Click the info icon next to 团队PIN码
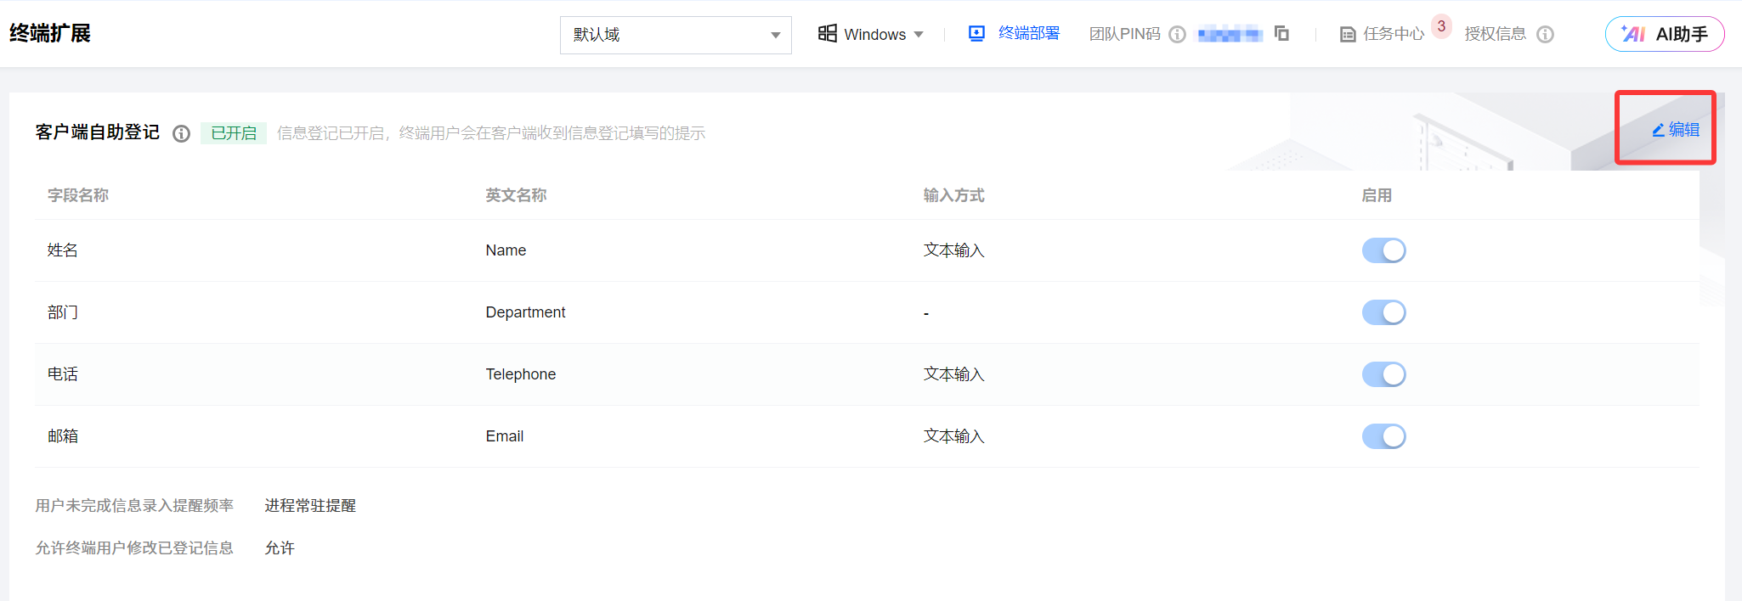 1177,34
